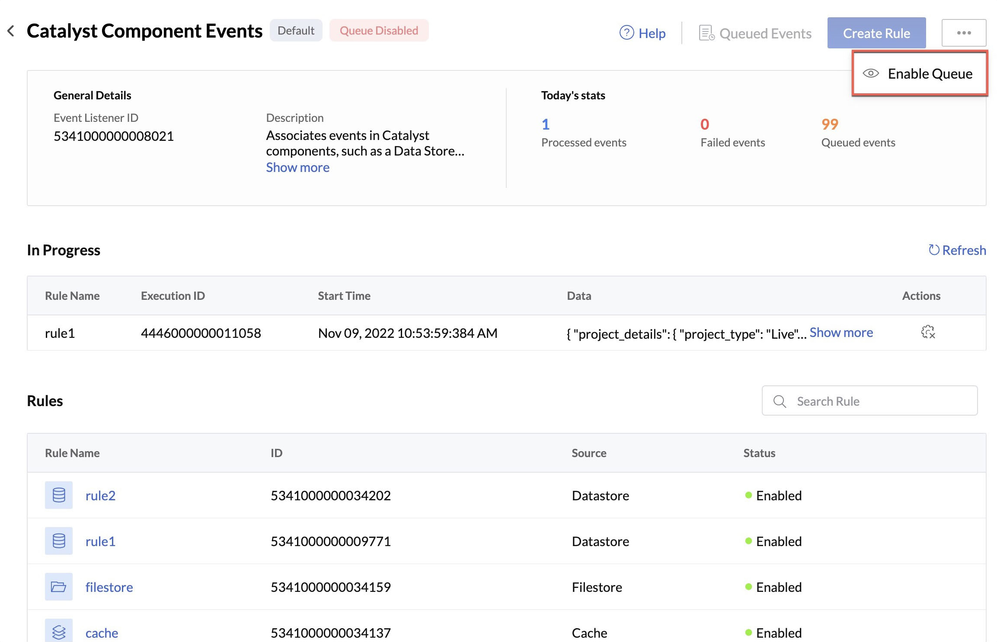Select Enable Queue from the dropdown menu

coord(930,74)
